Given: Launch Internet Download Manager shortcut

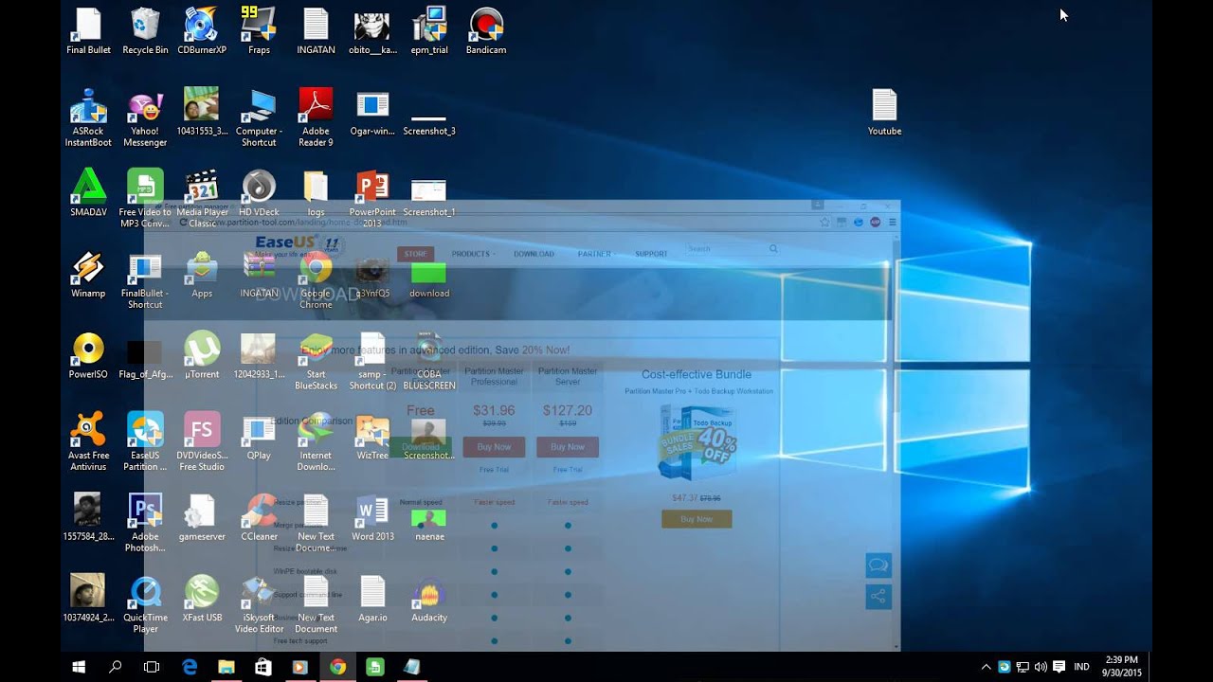Looking at the screenshot, I should pos(316,441).
